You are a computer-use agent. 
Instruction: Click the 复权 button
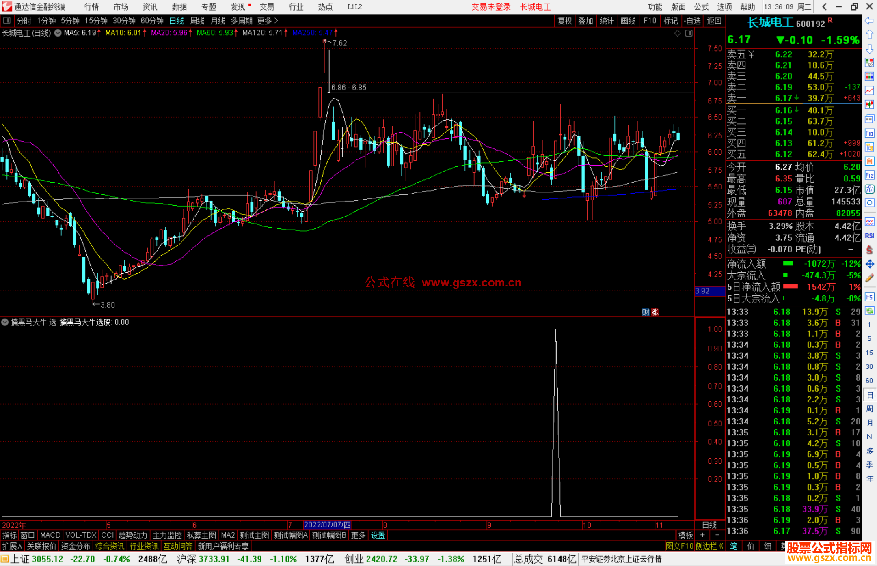click(564, 21)
